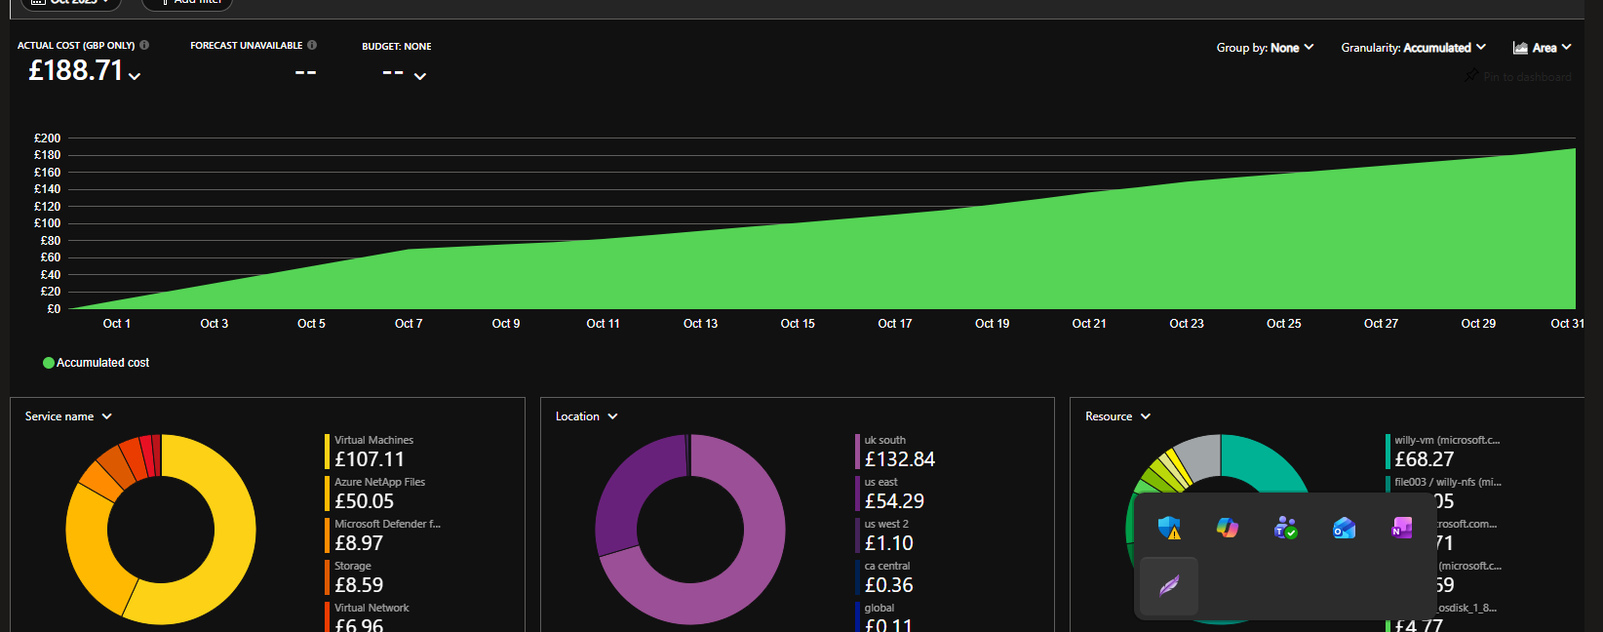Image resolution: width=1603 pixels, height=632 pixels.
Task: Open the Group by dropdown
Action: point(1265,48)
